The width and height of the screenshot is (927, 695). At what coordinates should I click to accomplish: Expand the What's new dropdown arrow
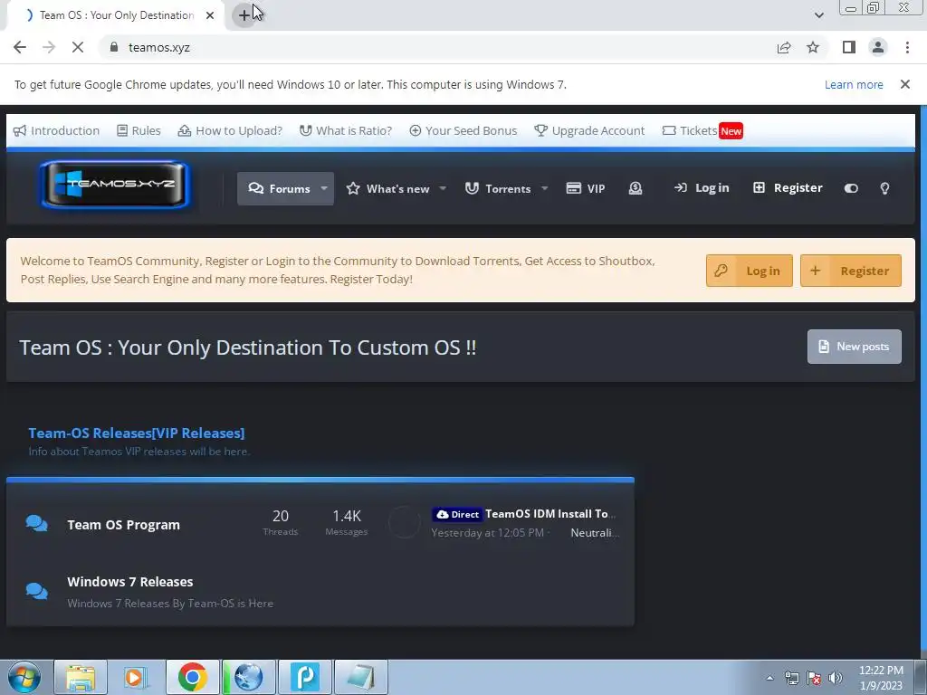[x=443, y=188]
